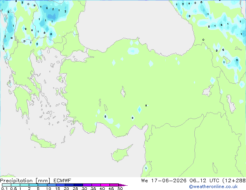Click the 20–25 mm legend color swatch
The image size is (246, 190).
click(69, 185)
